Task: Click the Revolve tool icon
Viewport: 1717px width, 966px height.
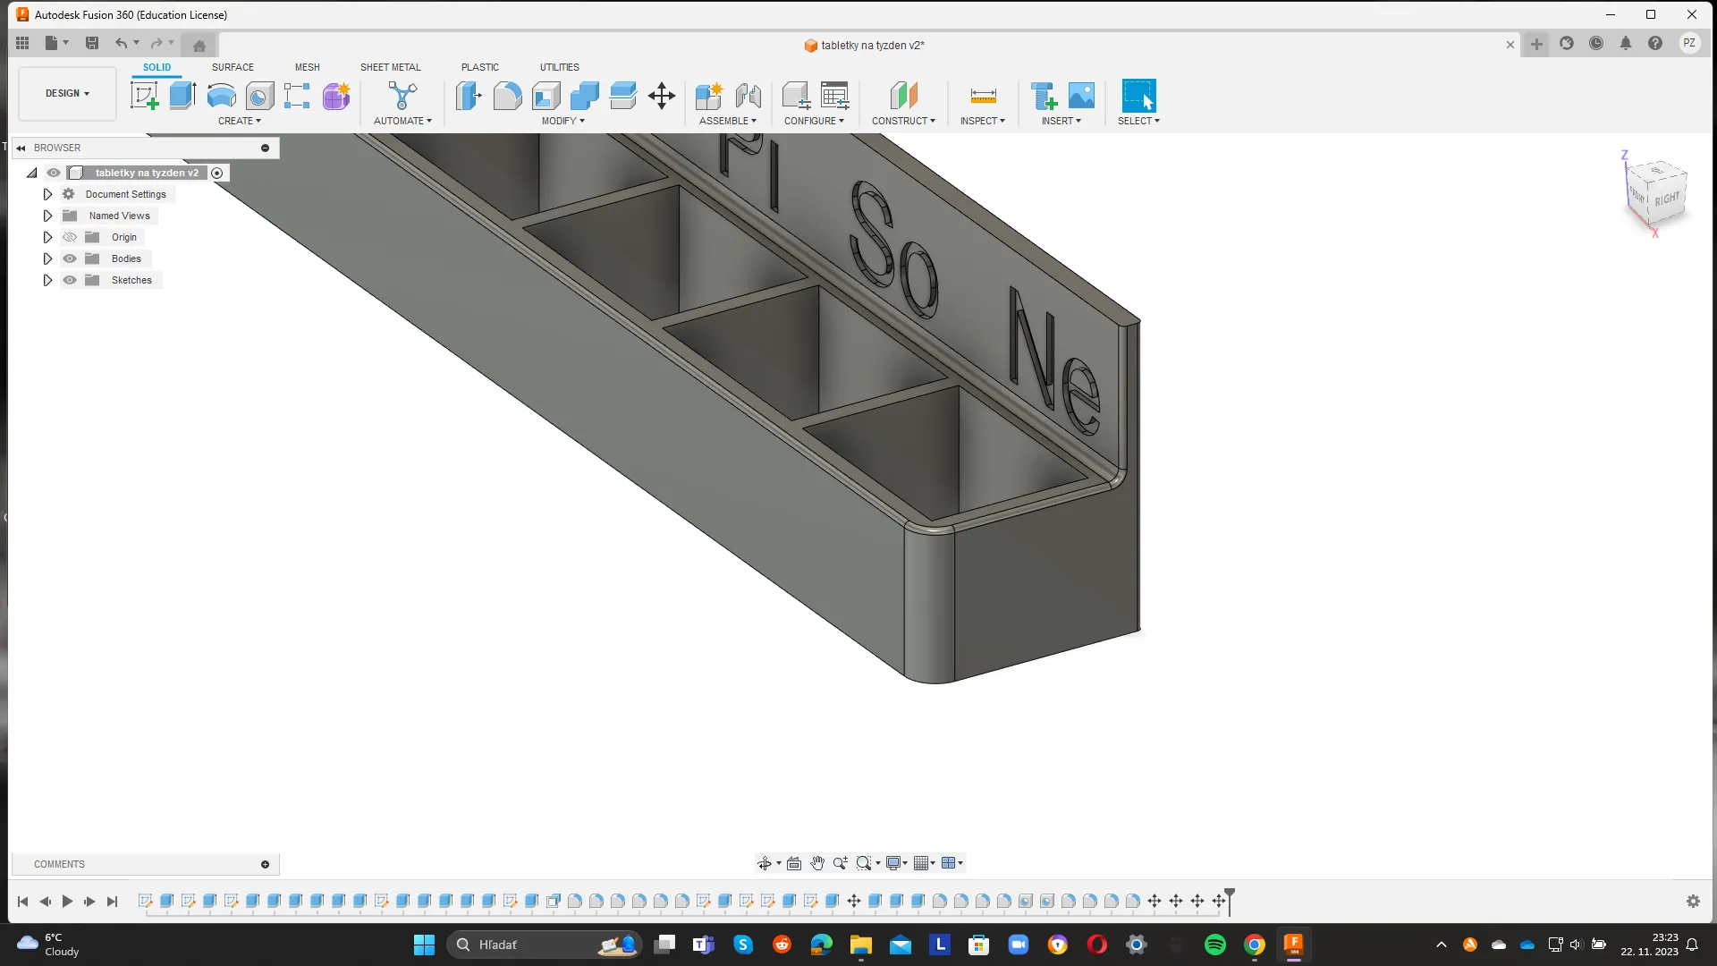Action: 221,96
